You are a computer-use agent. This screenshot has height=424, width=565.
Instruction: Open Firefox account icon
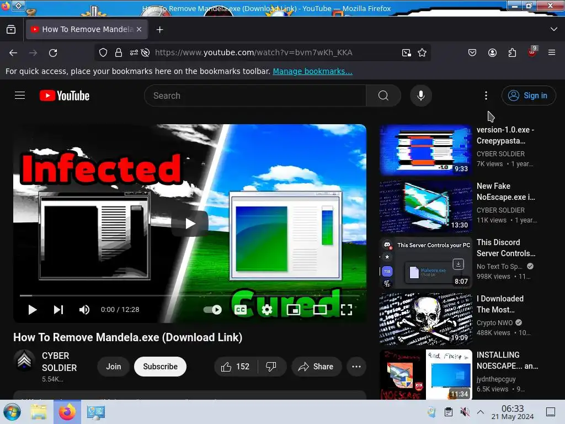point(492,52)
